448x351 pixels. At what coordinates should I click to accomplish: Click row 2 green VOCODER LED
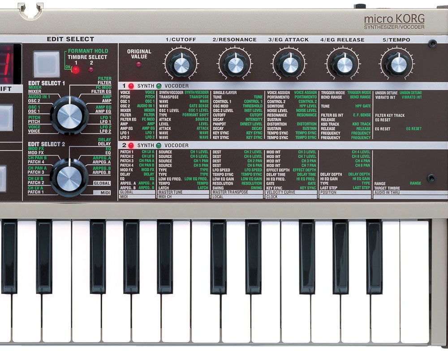[159, 146]
